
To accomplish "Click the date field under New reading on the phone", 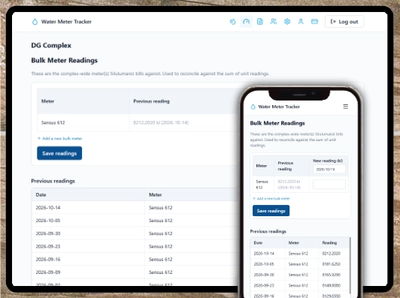I will [329, 169].
